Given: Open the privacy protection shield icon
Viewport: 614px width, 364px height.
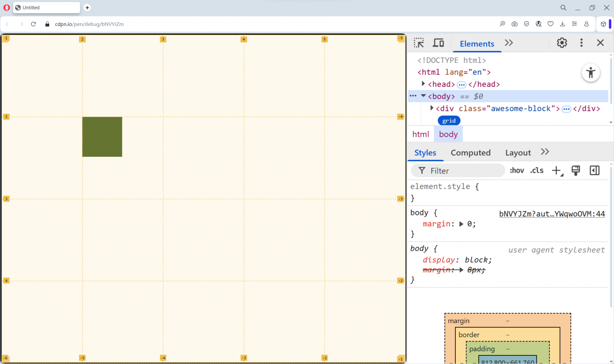Looking at the screenshot, I should click(527, 24).
